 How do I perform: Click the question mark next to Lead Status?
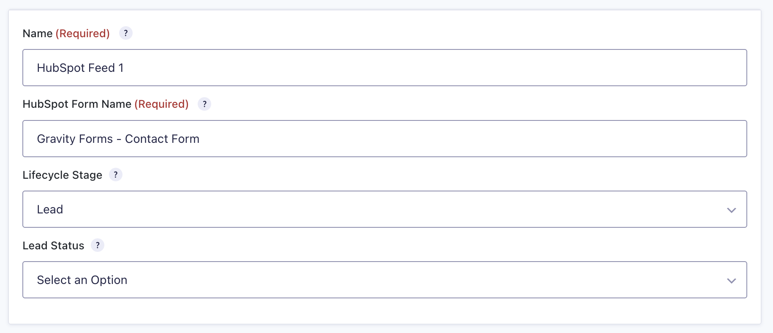coord(98,245)
